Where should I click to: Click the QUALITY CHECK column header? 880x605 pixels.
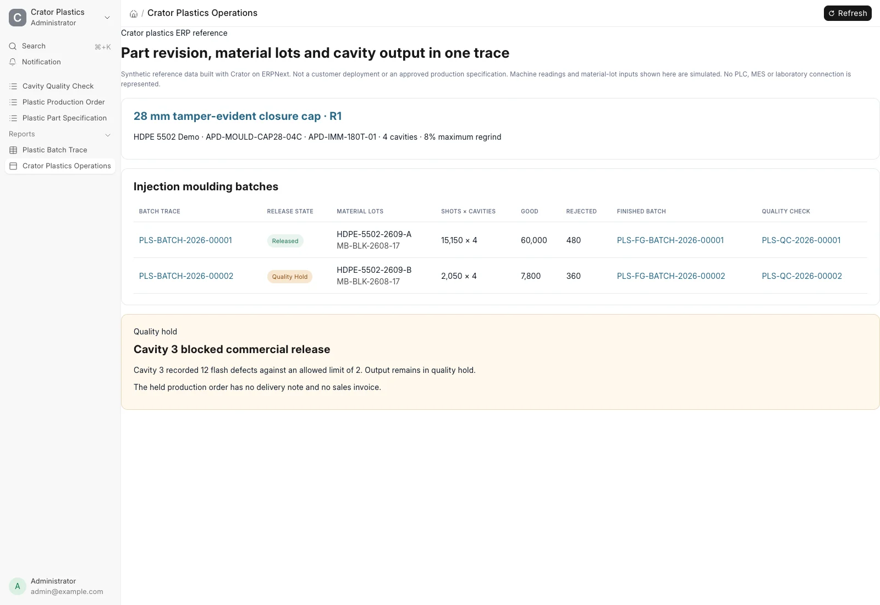coord(786,211)
